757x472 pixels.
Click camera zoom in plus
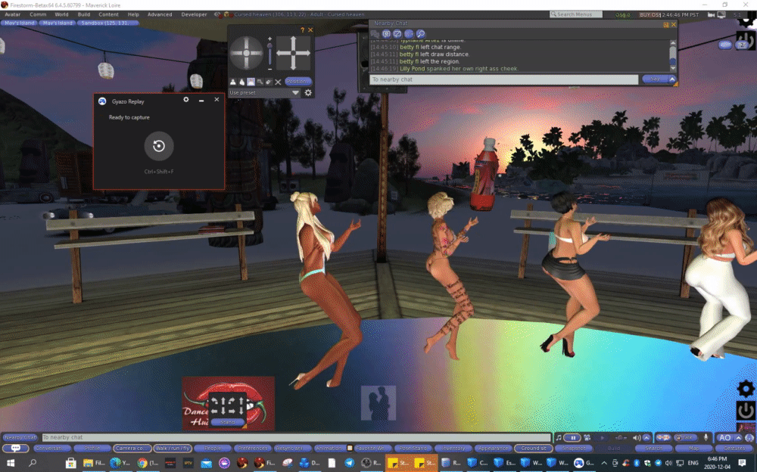270,39
